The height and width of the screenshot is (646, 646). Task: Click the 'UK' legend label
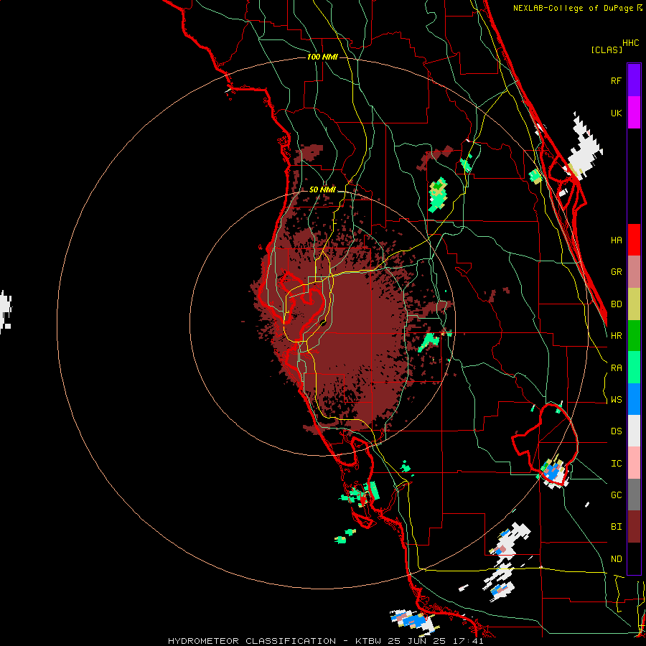pos(616,113)
